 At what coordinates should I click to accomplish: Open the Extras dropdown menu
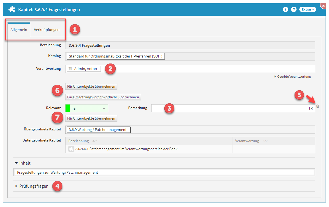point(308,9)
